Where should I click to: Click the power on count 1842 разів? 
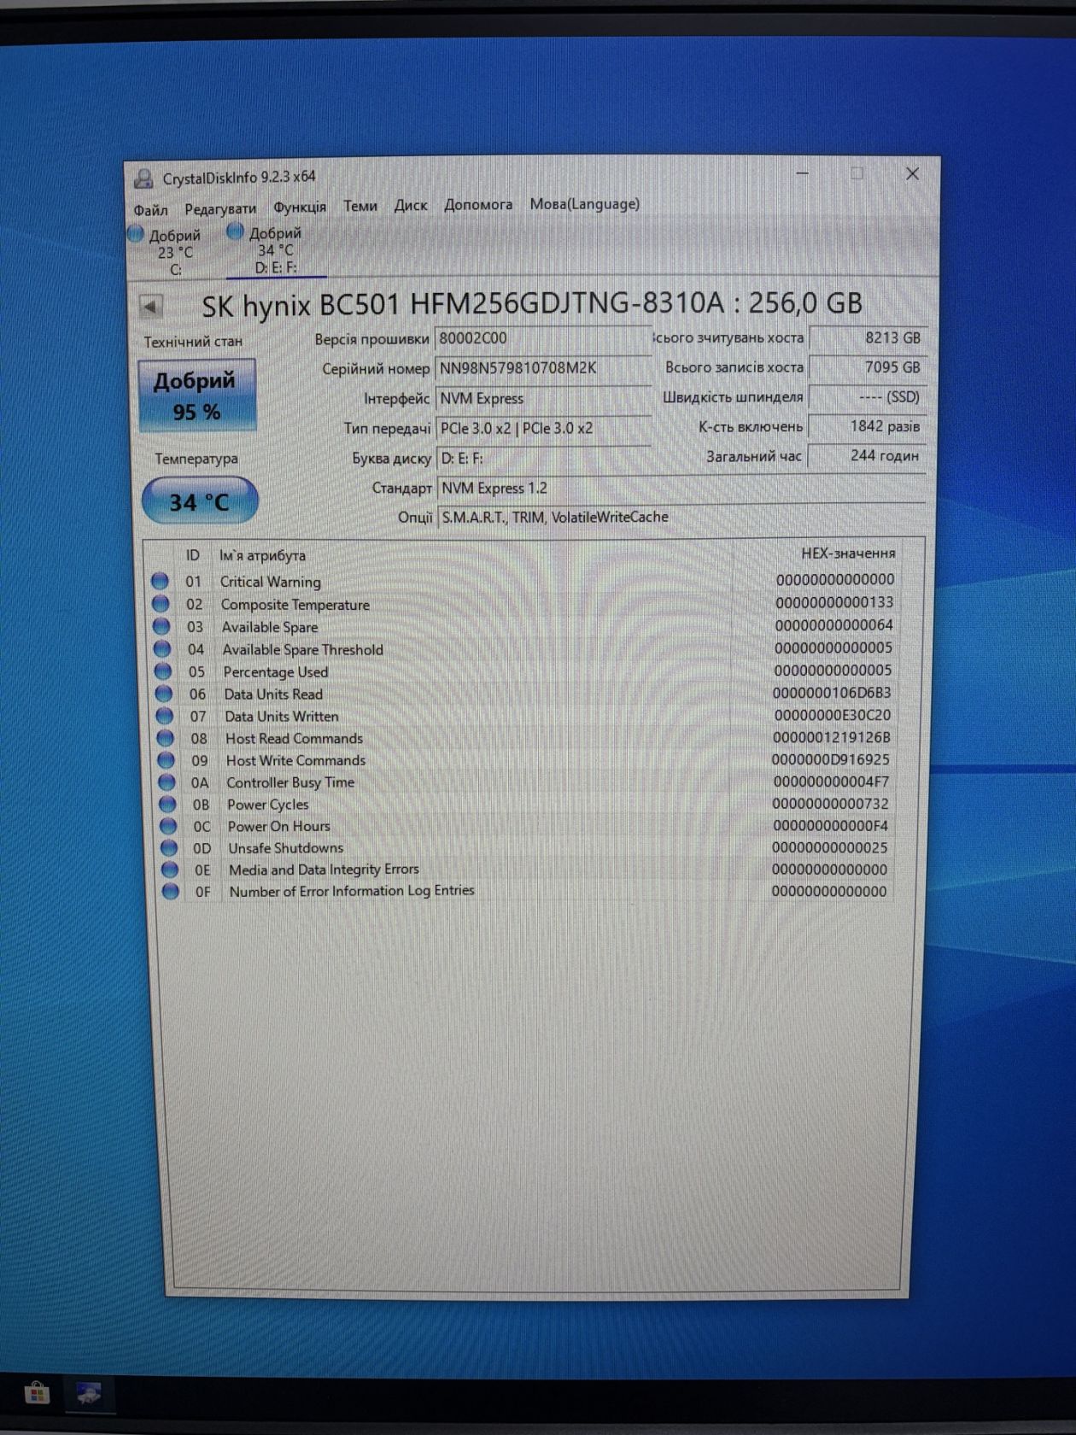click(868, 426)
